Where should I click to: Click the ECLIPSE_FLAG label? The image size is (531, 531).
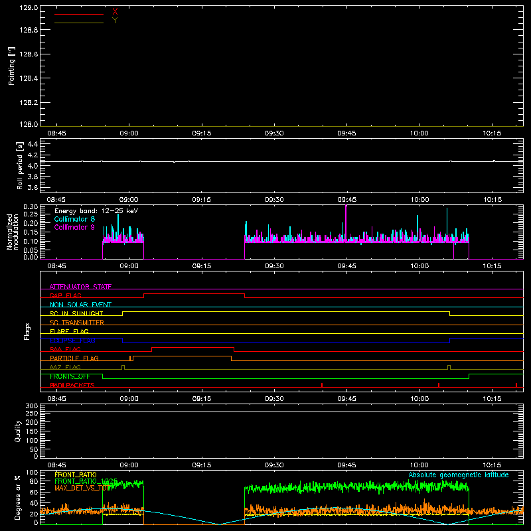pos(72,341)
